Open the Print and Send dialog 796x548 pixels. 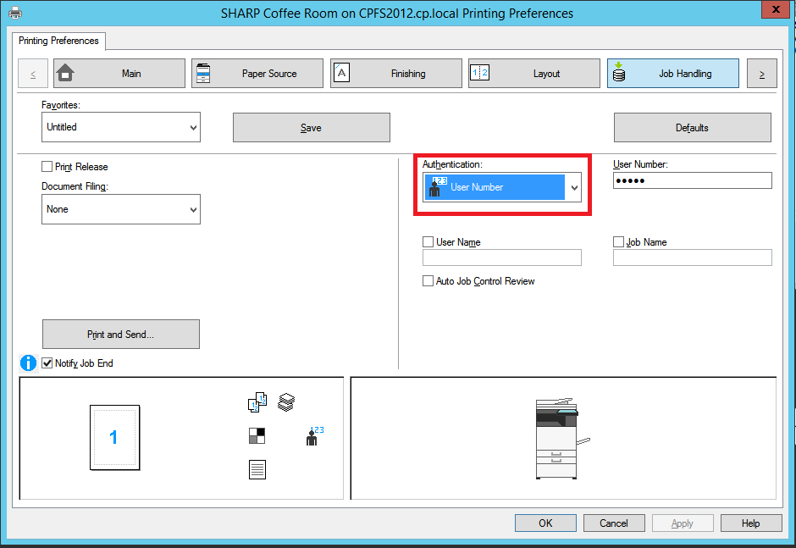[x=121, y=335]
